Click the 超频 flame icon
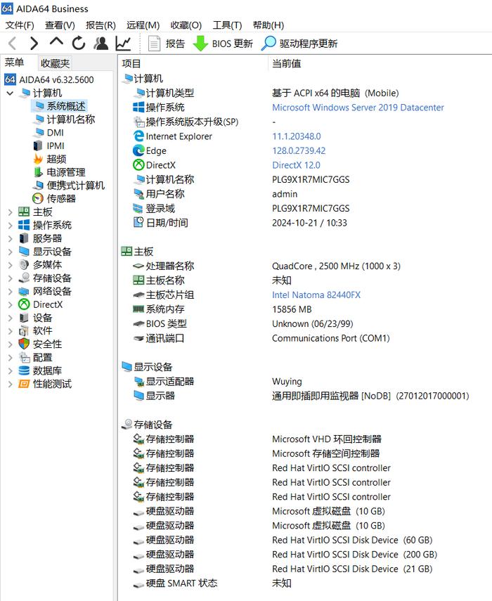 pyautogui.click(x=38, y=159)
